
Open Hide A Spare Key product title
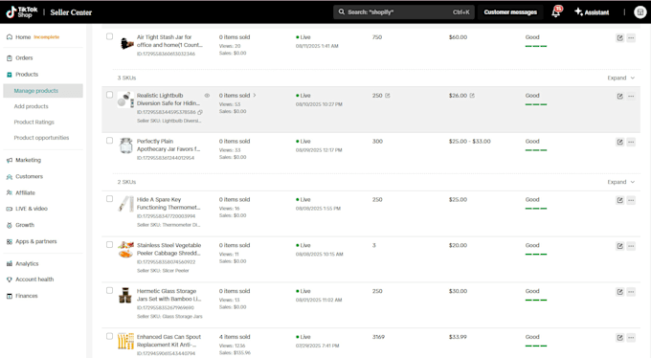pos(168,204)
